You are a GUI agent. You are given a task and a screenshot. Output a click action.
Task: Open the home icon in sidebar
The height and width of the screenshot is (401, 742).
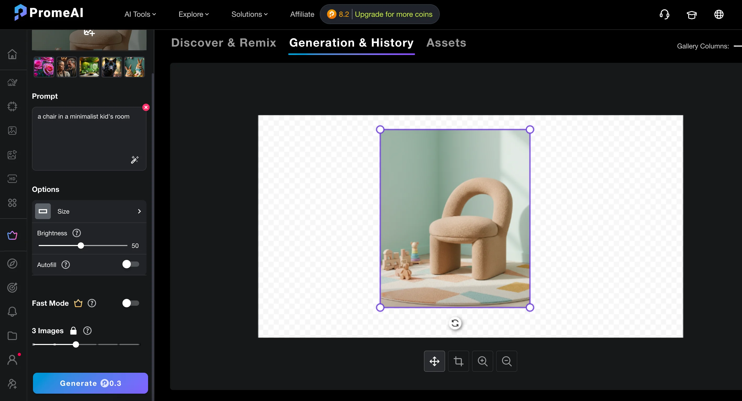tap(12, 54)
